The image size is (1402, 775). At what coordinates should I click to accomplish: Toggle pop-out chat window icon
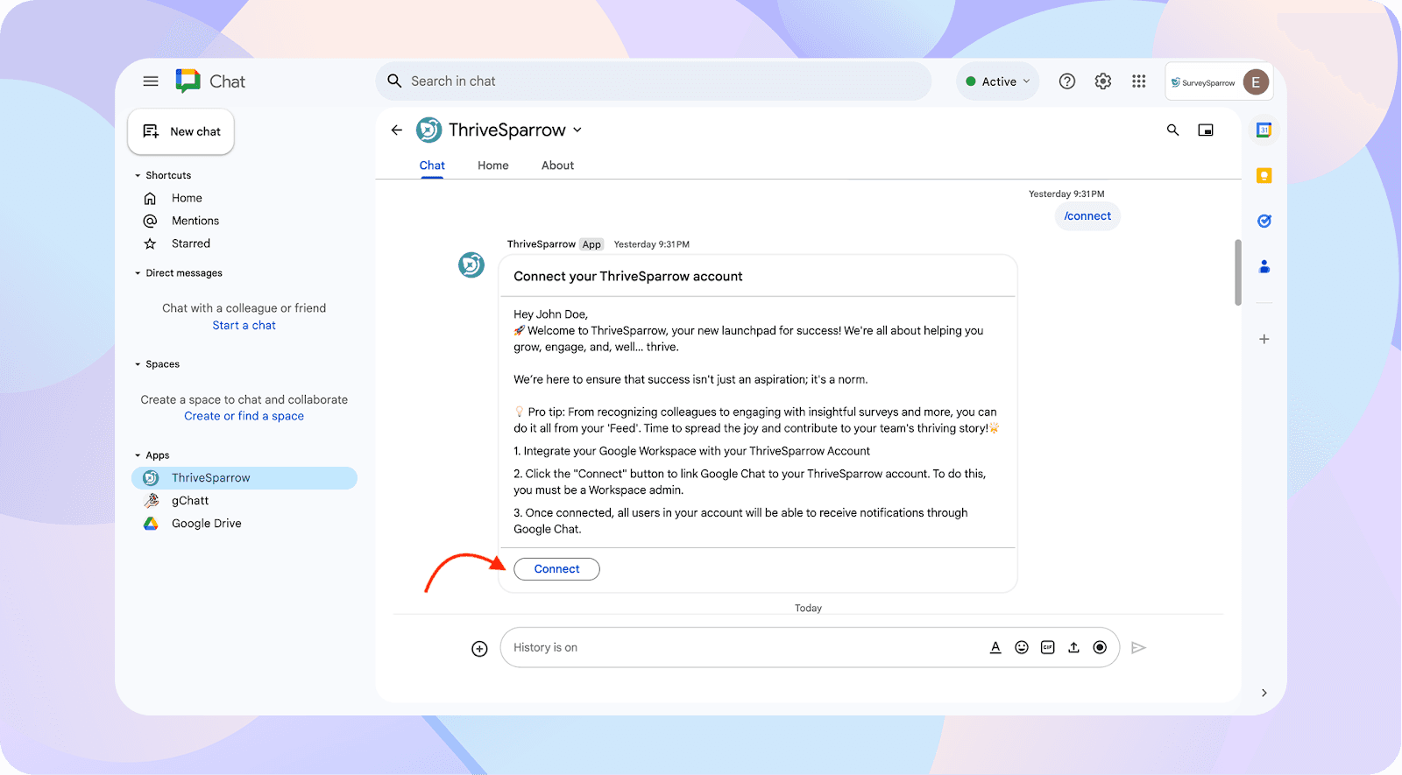pos(1206,130)
